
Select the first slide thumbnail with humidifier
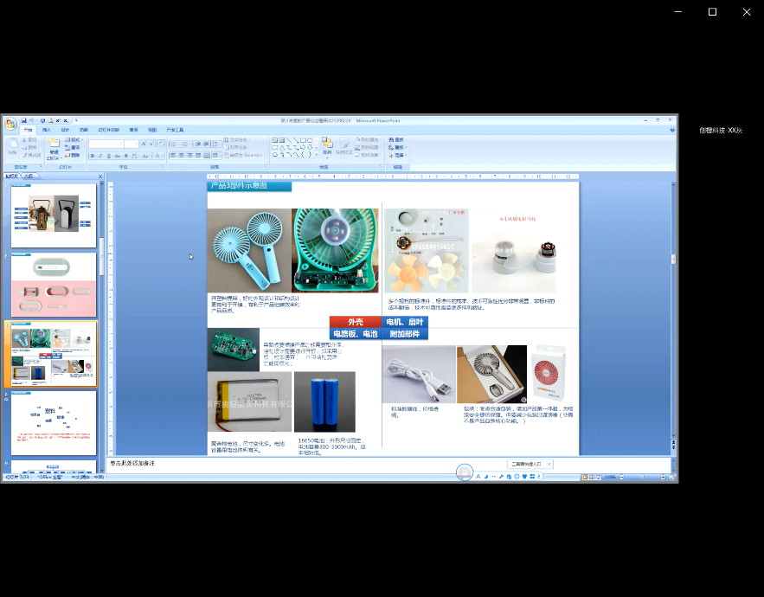[54, 215]
